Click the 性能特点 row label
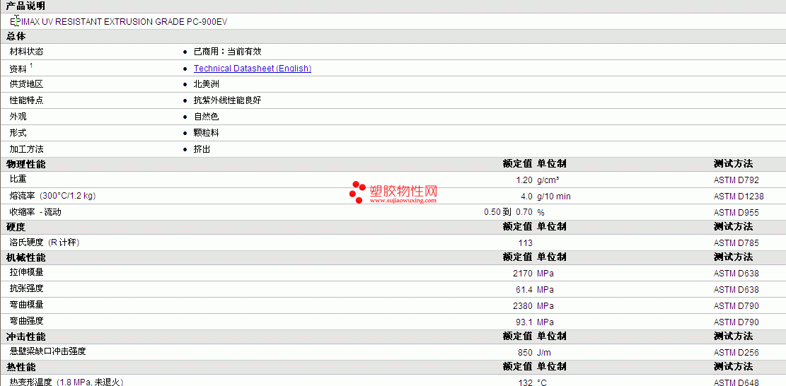 click(27, 100)
